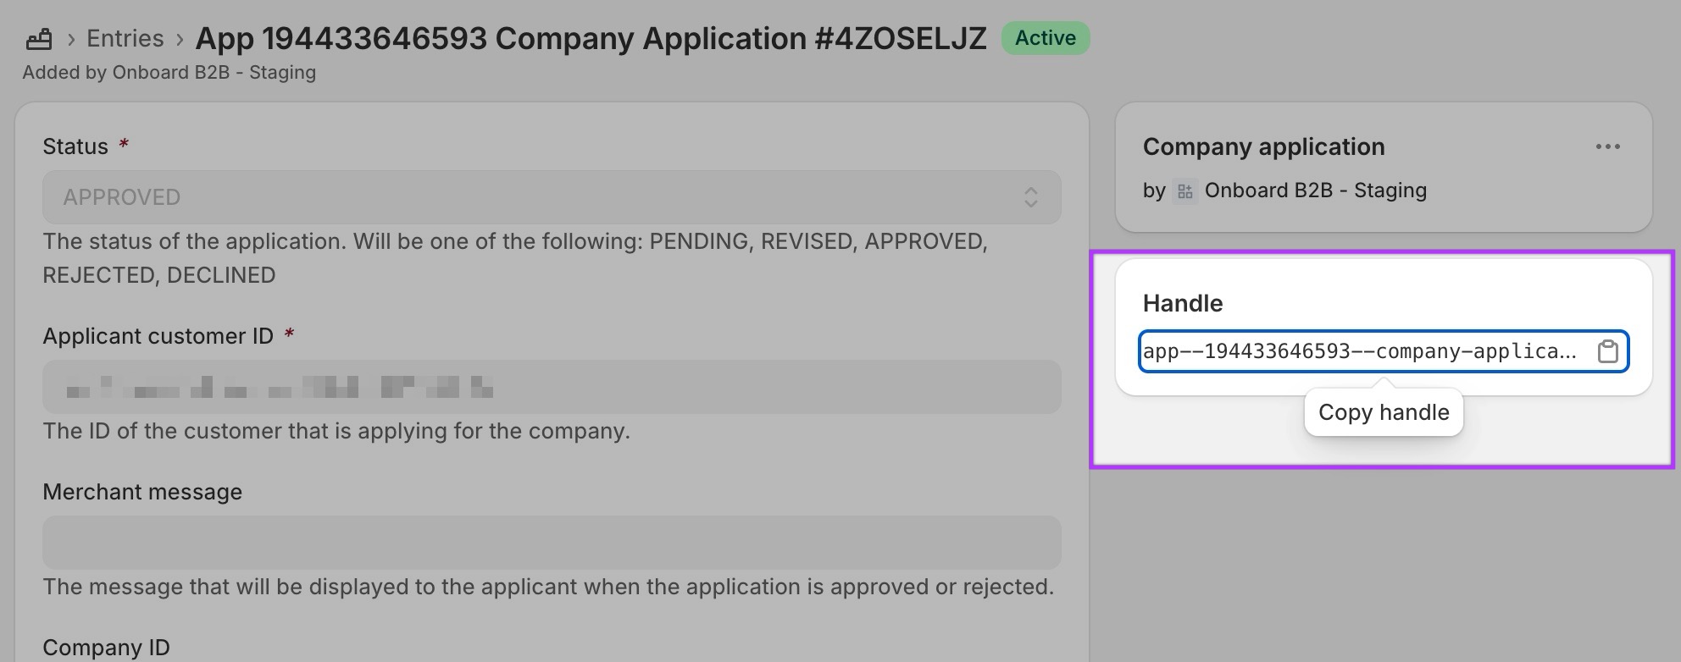Click the Active status badge
This screenshot has height=662, width=1681.
[1046, 38]
